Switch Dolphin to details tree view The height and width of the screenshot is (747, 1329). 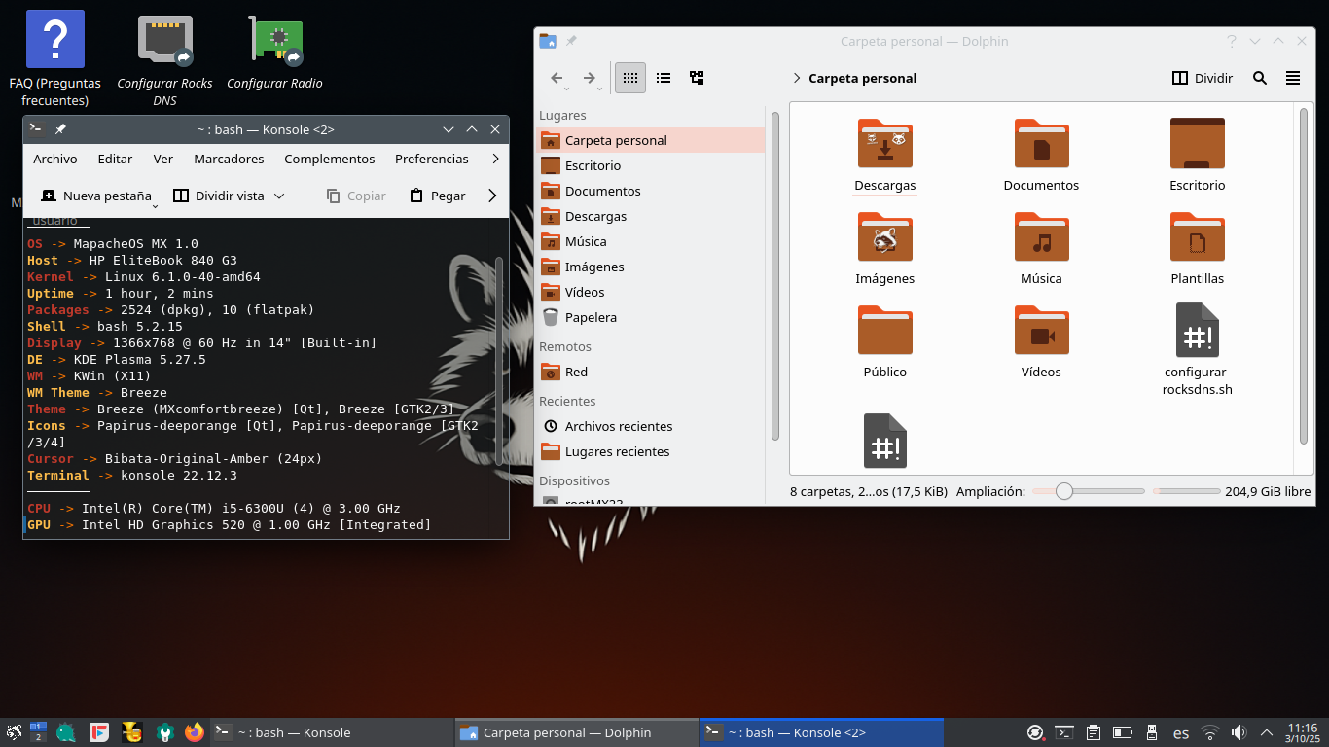point(697,78)
